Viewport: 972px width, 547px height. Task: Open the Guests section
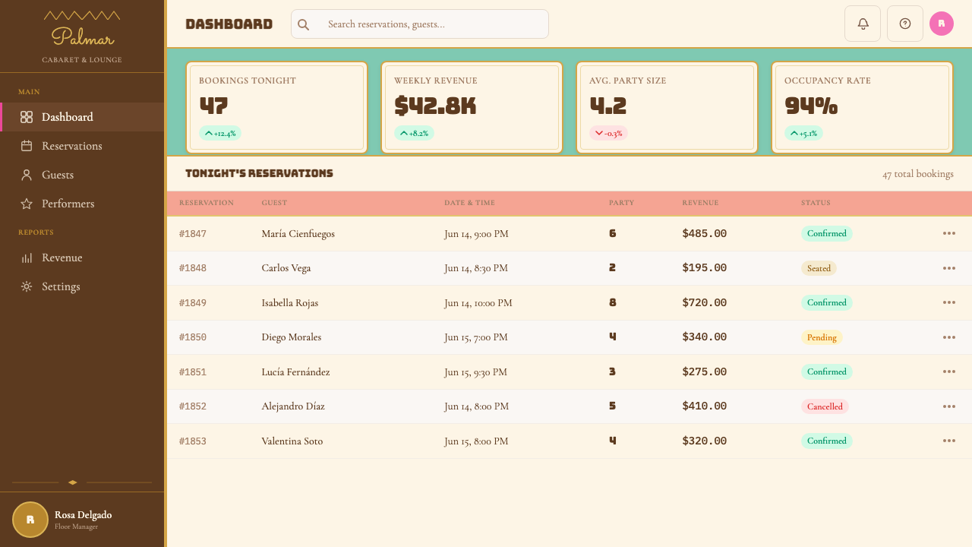click(x=82, y=175)
